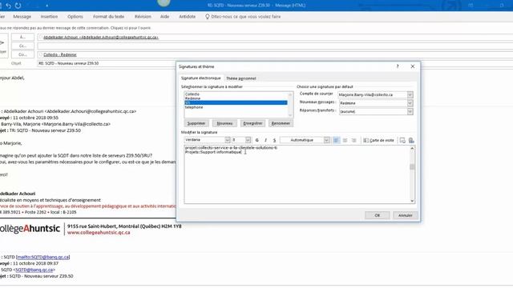Viewport: 513px width, 288px height.
Task: Open the Antidote ribbon tab
Action: pyautogui.click(x=187, y=17)
